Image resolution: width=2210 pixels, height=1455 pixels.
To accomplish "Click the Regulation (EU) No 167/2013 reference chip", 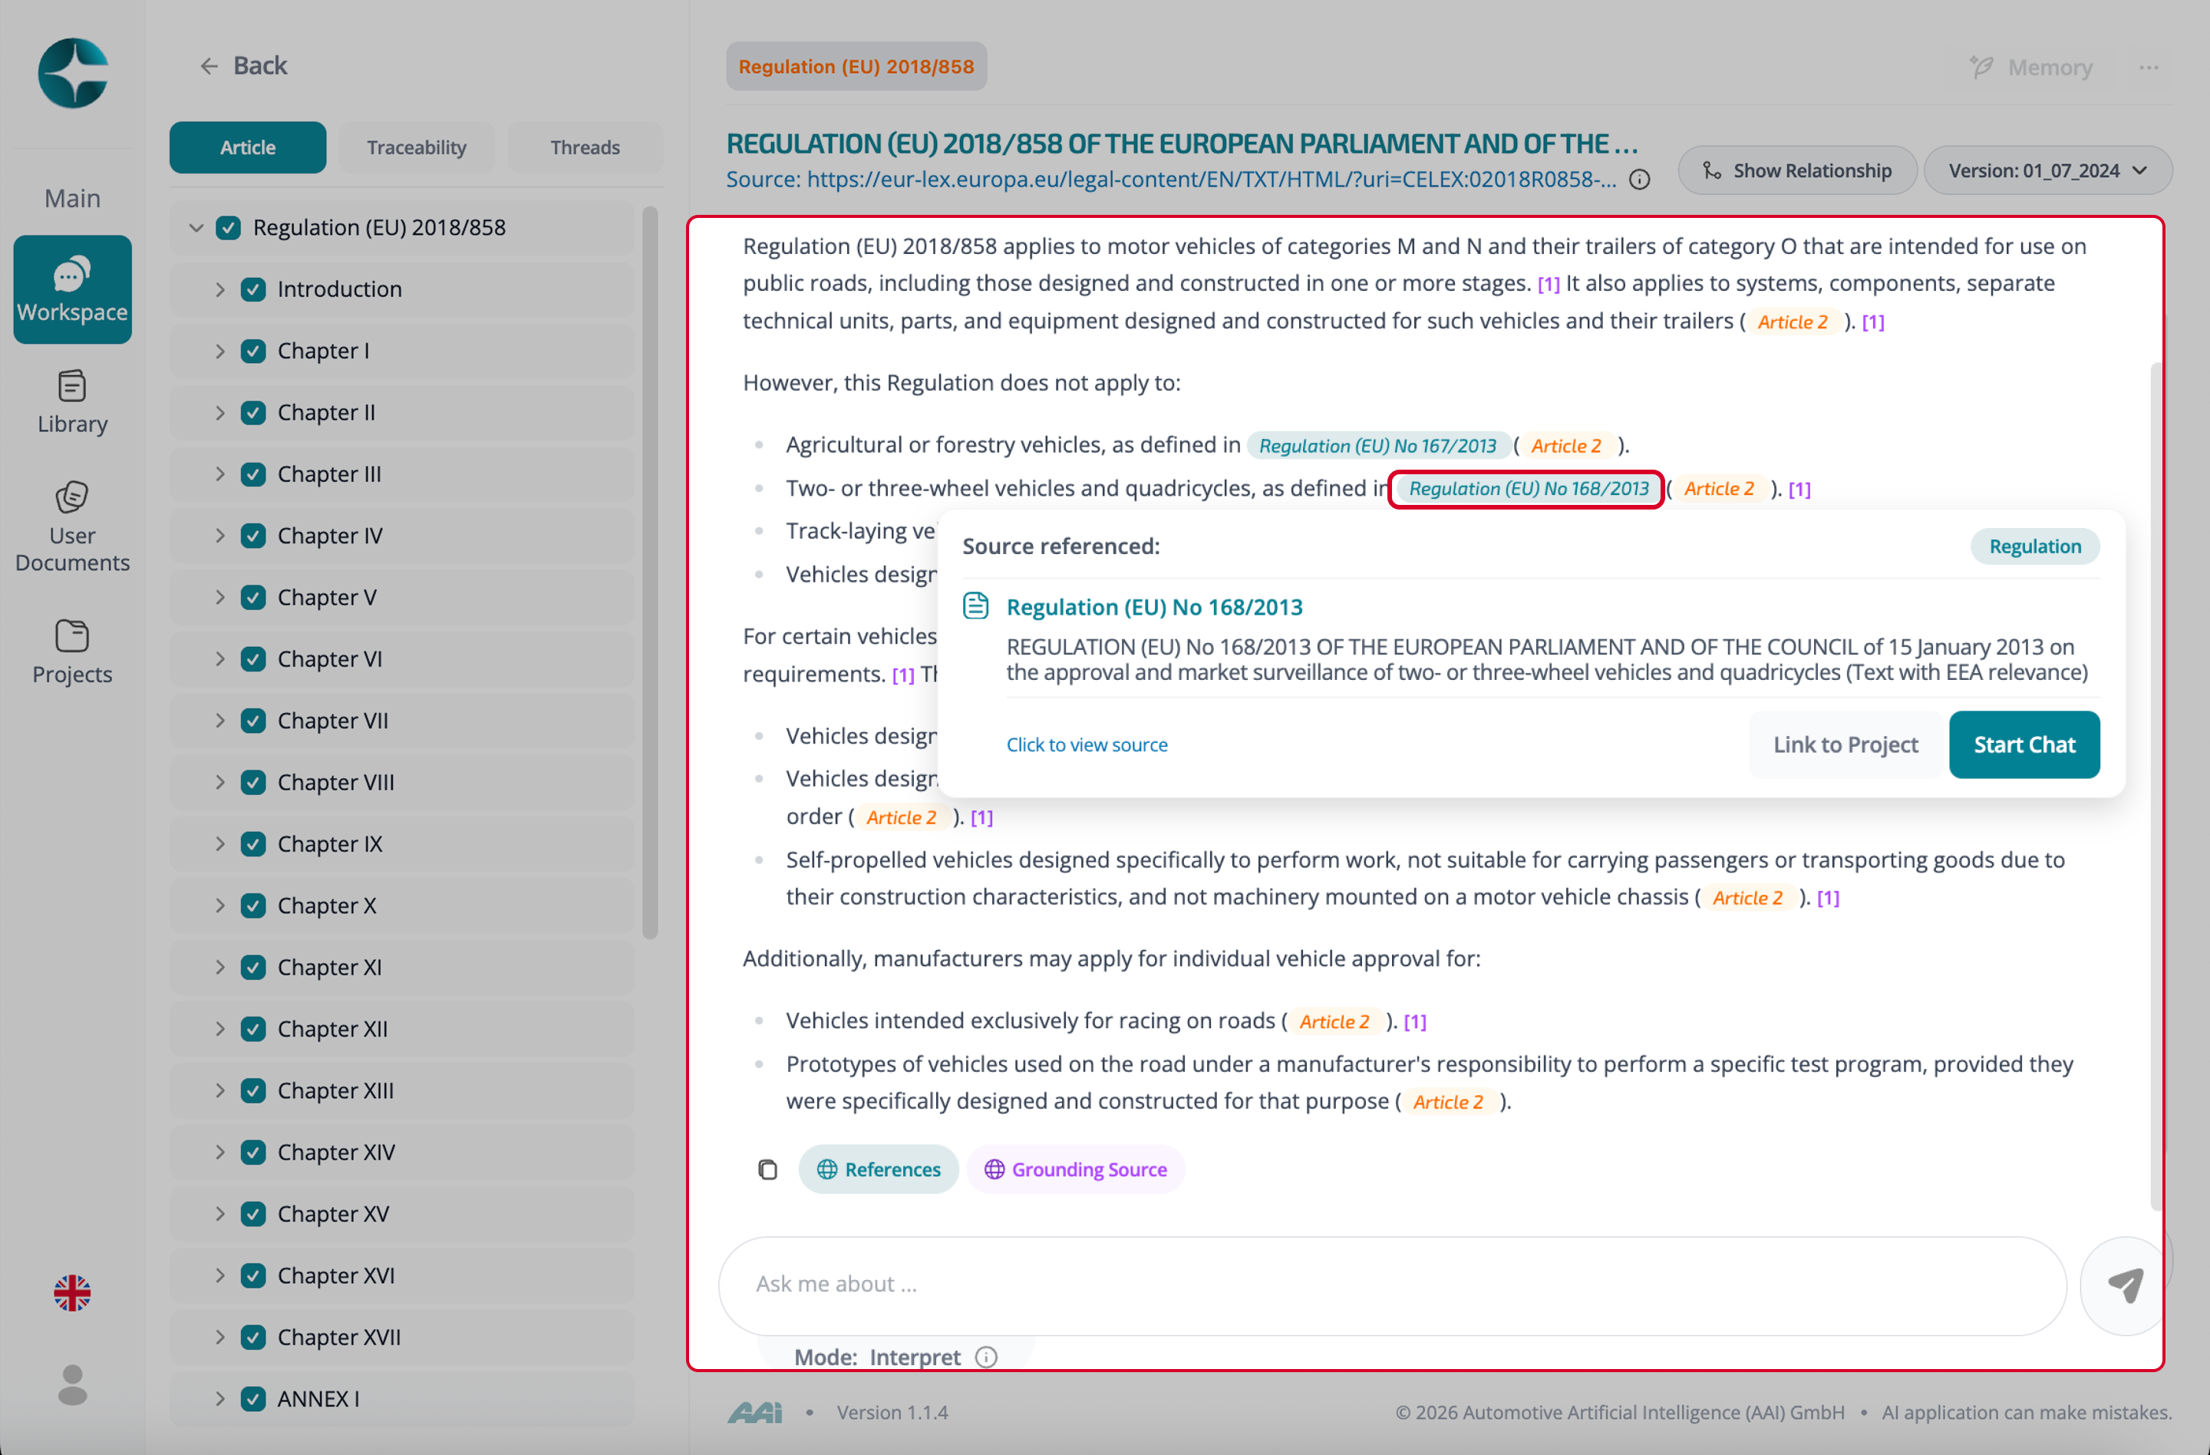I will pos(1377,446).
